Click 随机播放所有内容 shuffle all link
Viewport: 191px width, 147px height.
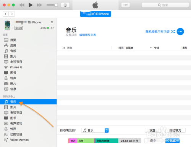coord(157,32)
